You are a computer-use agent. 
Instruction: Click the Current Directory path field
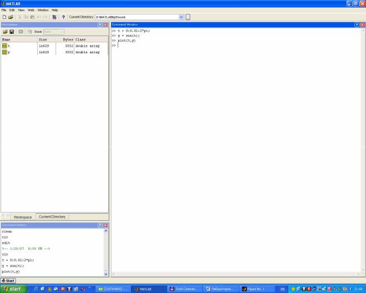(137, 17)
